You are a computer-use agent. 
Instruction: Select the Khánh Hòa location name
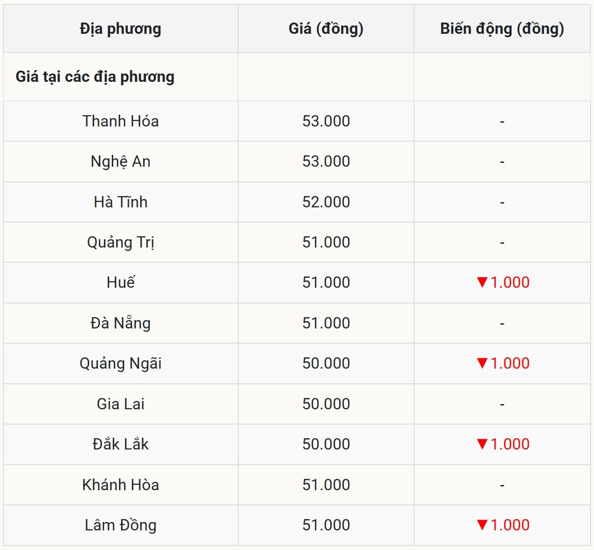tap(121, 485)
